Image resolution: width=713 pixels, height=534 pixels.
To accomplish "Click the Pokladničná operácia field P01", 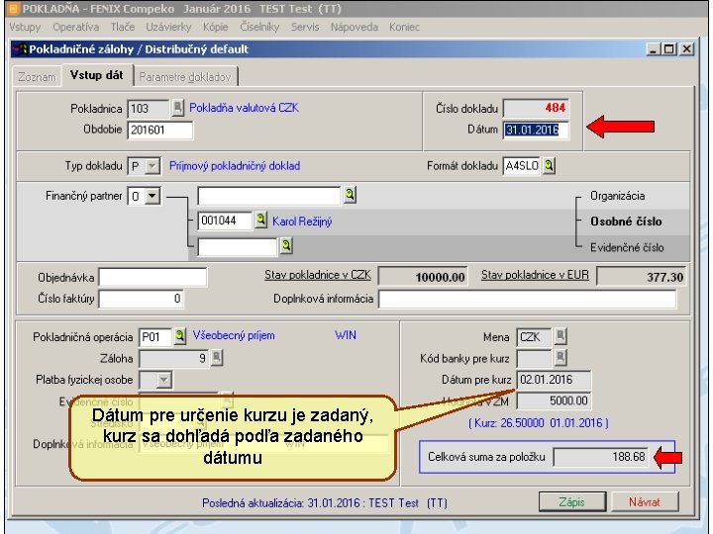I will [155, 337].
